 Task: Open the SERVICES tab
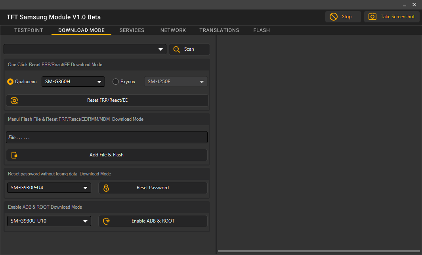[x=132, y=30]
